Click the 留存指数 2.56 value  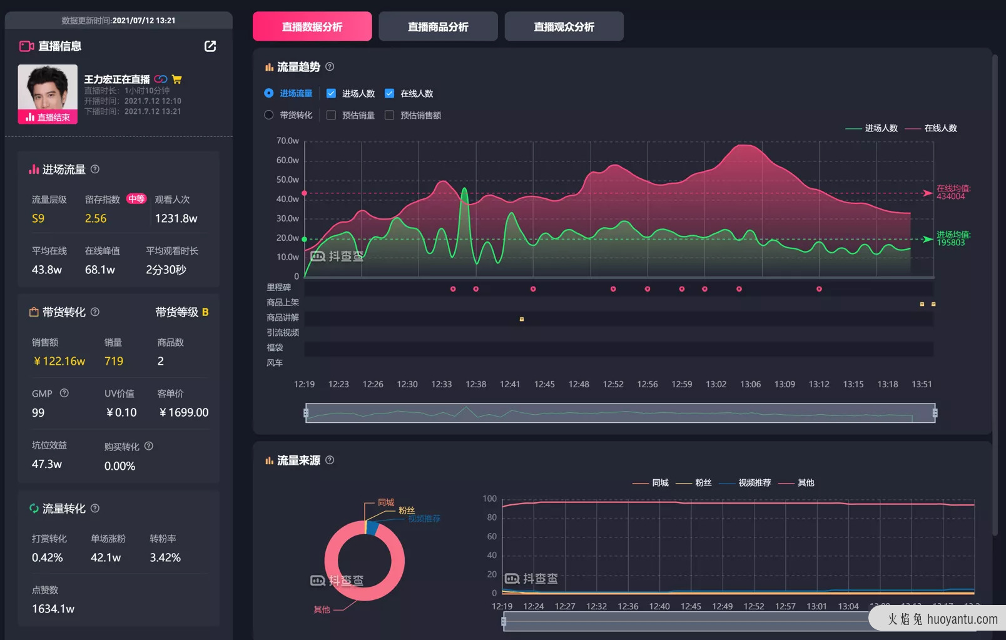pyautogui.click(x=96, y=218)
